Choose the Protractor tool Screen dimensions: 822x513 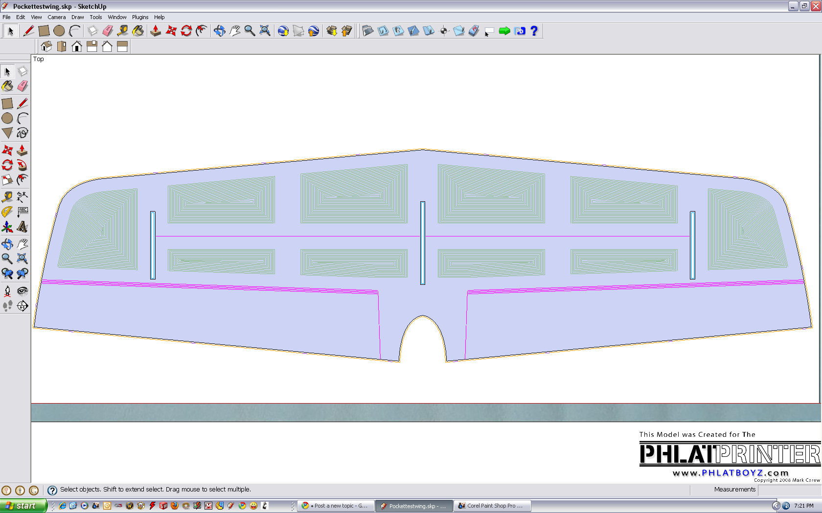[x=7, y=212]
